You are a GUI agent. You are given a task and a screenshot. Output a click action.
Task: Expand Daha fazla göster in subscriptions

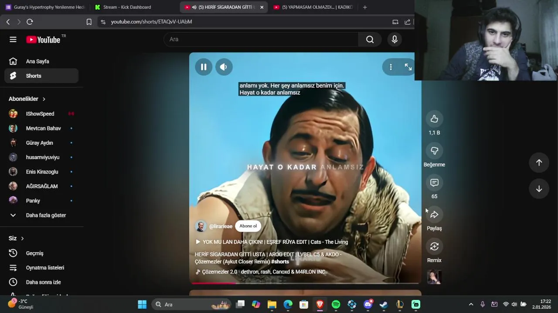click(x=41, y=215)
